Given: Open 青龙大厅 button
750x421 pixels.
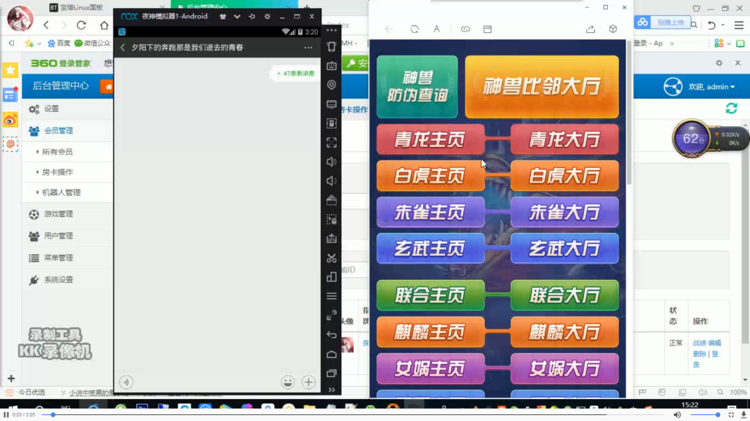Looking at the screenshot, I should (565, 140).
